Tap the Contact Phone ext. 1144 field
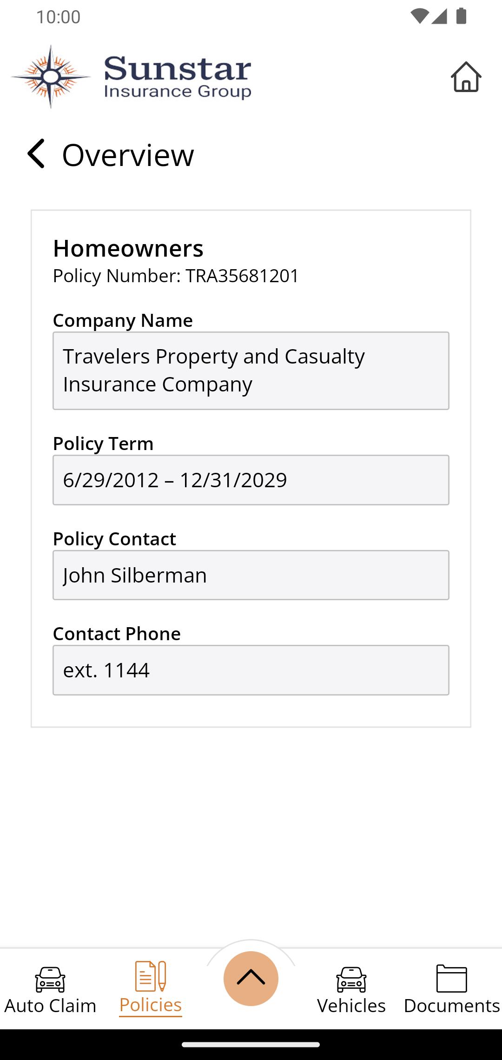Viewport: 502px width, 1060px height. point(251,670)
